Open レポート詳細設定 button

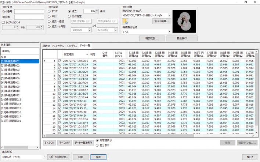59,157
